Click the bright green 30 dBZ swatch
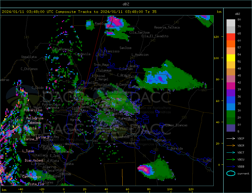Screen dimensions: 252x193 coord(231,114)
